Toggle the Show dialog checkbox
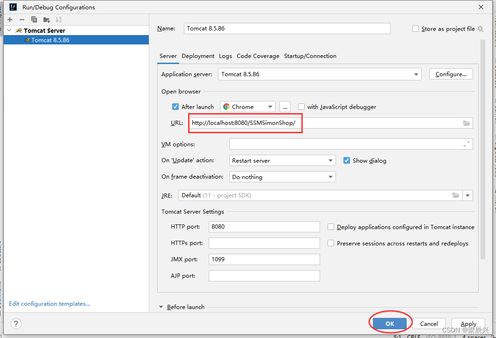The height and width of the screenshot is (338, 496). point(347,161)
